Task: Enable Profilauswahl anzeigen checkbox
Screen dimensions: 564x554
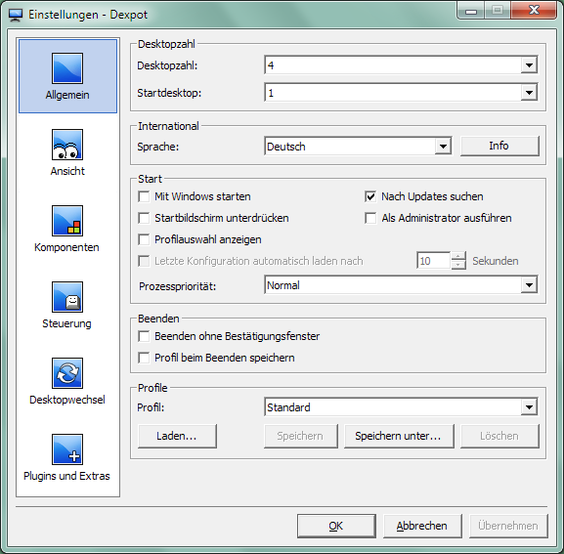Action: tap(144, 239)
